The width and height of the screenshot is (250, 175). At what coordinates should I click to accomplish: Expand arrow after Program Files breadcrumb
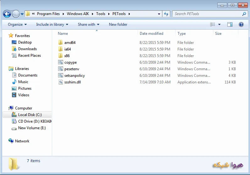[x=63, y=14]
